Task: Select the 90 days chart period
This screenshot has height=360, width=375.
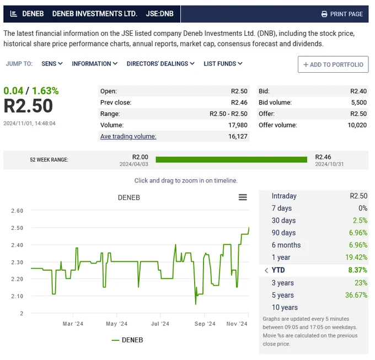Action: coord(283,233)
